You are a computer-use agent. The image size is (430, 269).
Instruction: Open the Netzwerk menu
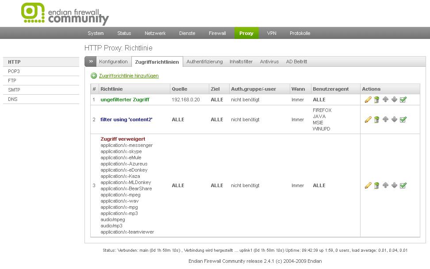coord(155,33)
